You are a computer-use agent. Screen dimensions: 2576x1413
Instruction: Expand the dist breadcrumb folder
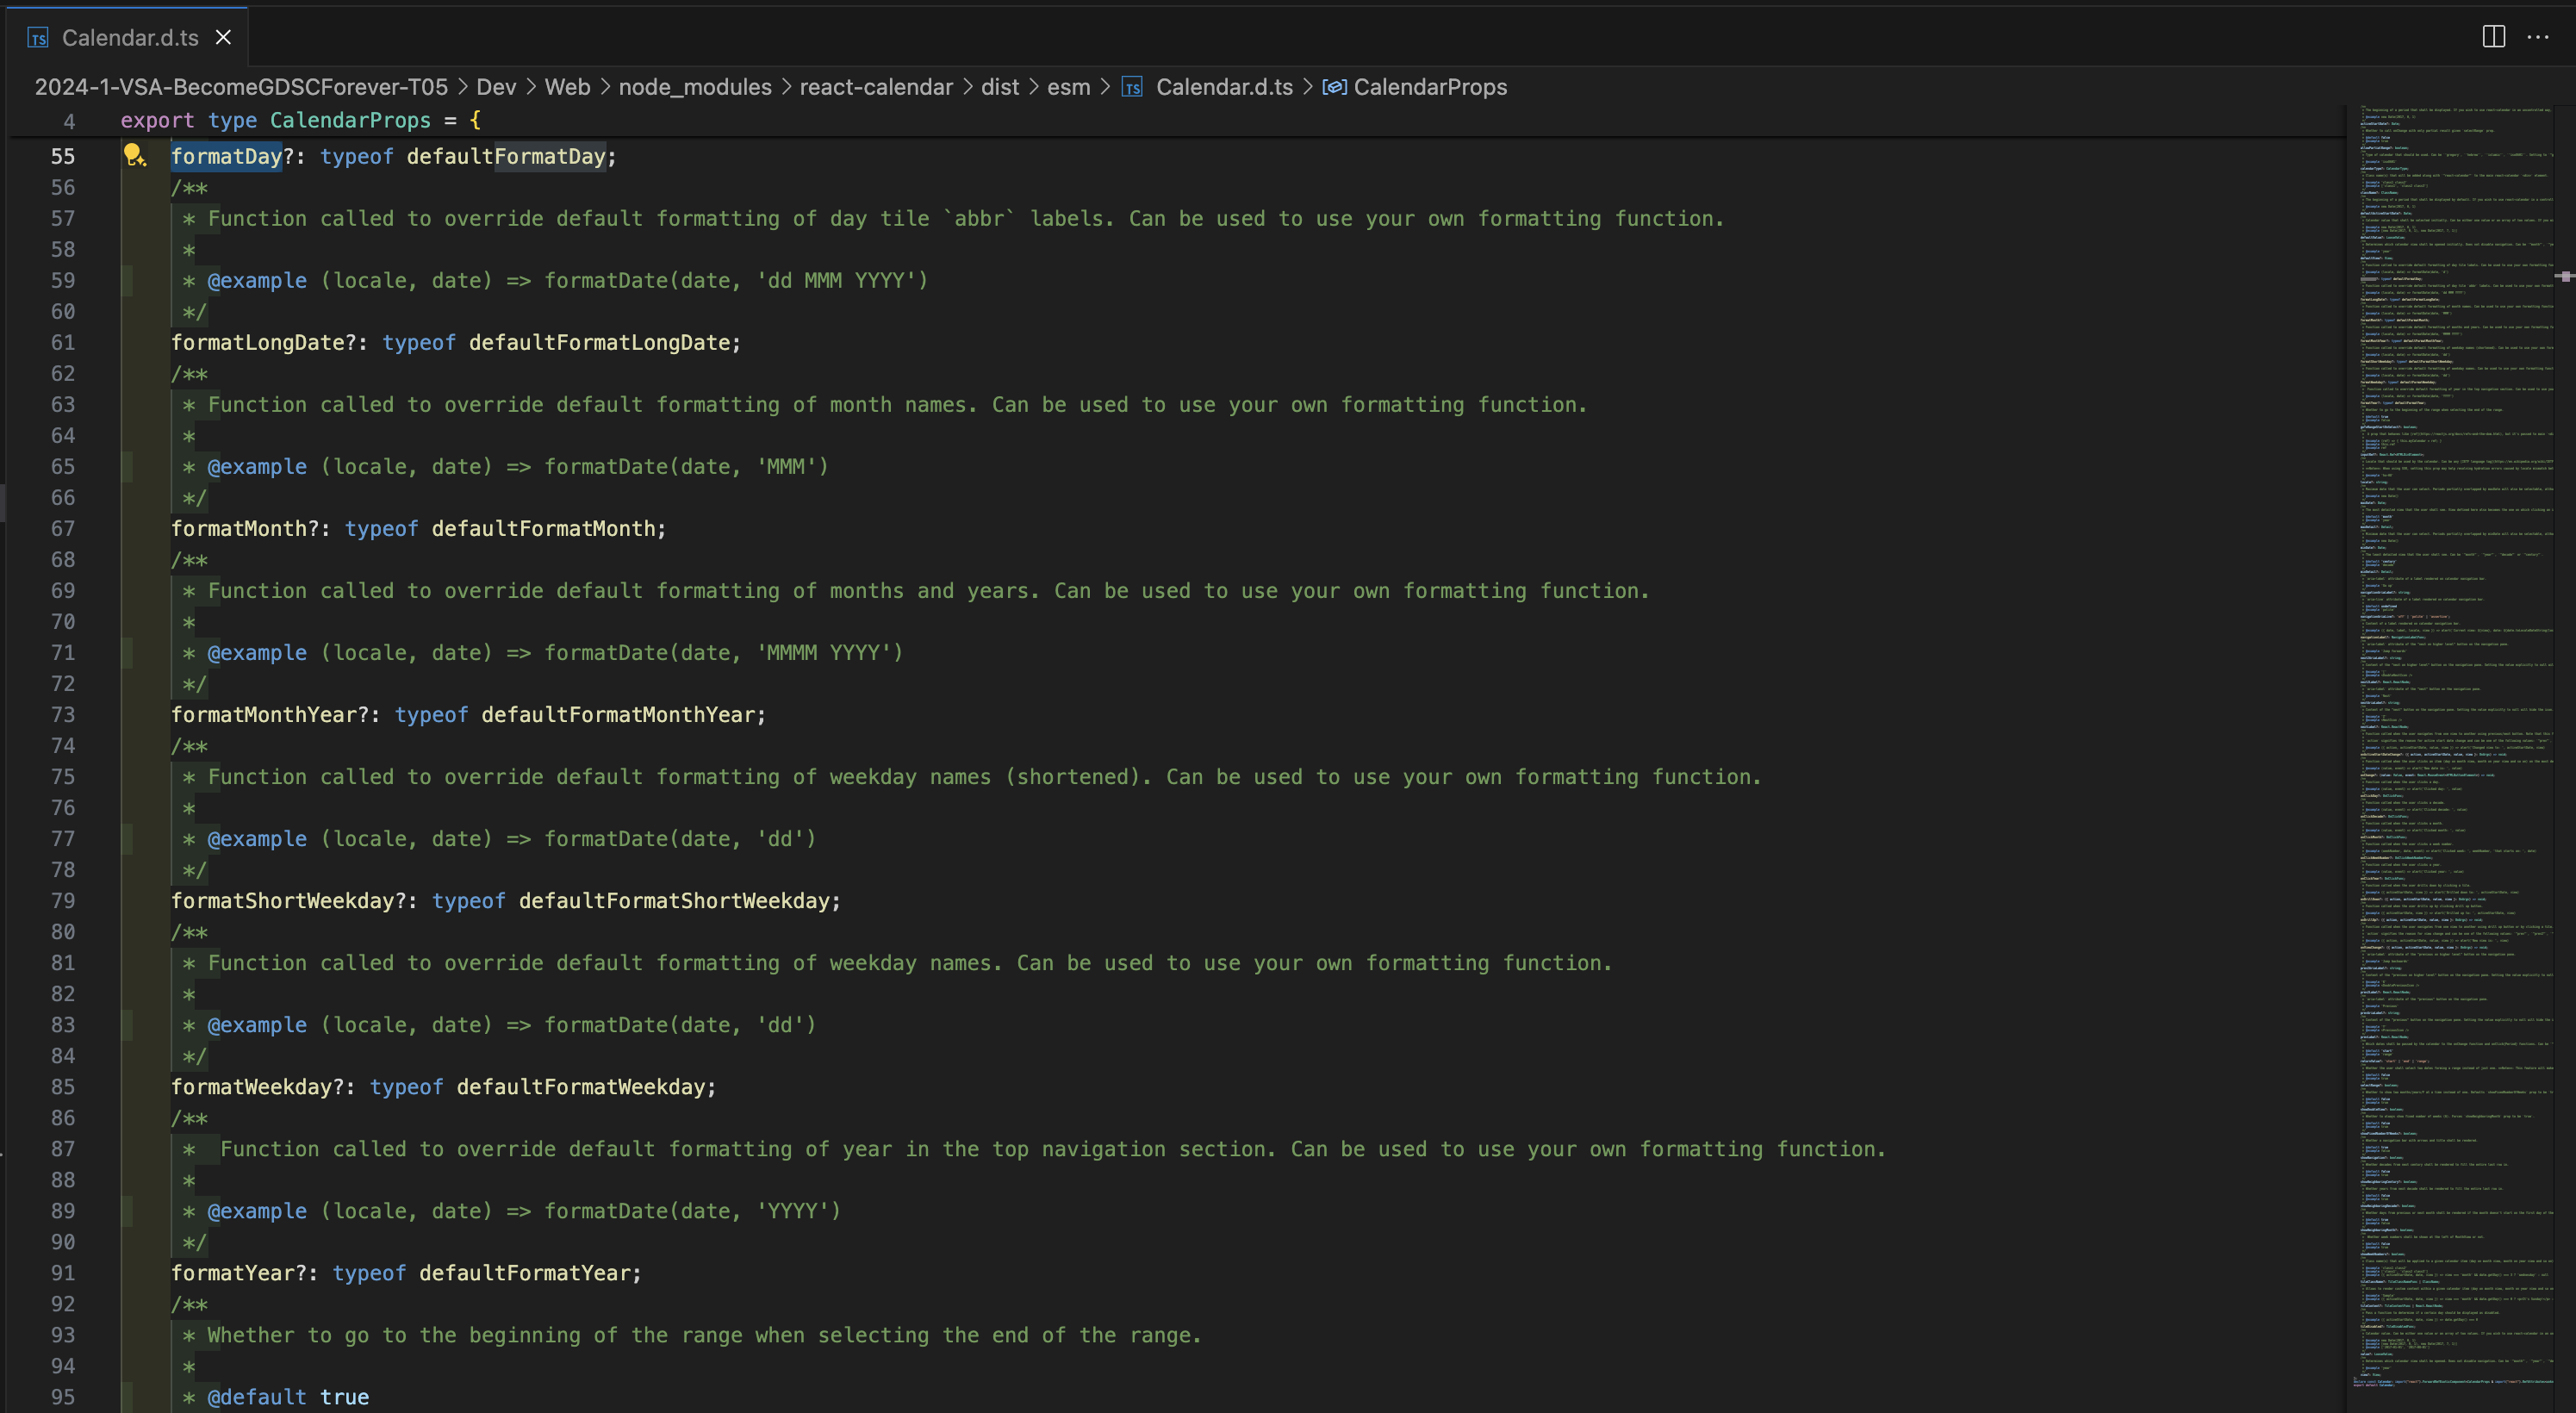click(999, 87)
